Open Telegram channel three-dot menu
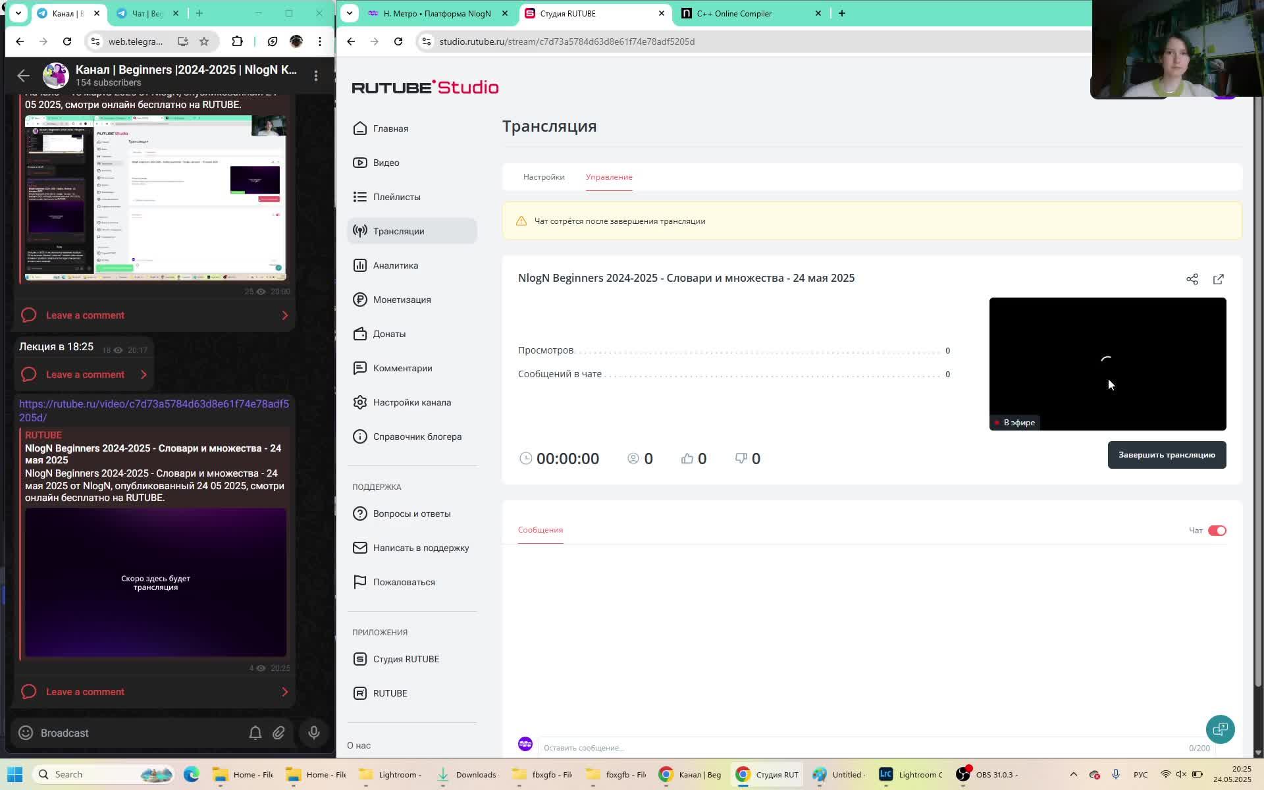The width and height of the screenshot is (1264, 790). point(316,76)
